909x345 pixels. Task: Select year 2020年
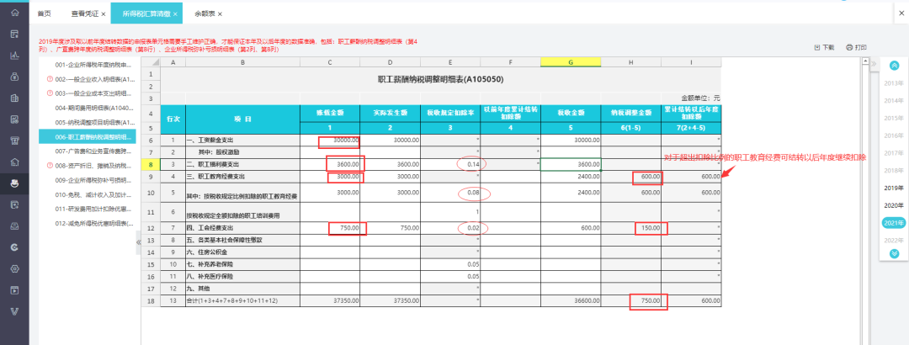[894, 205]
